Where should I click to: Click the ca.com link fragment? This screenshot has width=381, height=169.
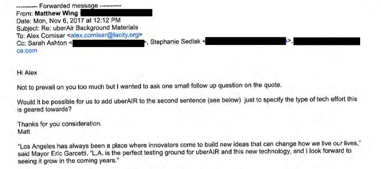(x=27, y=51)
